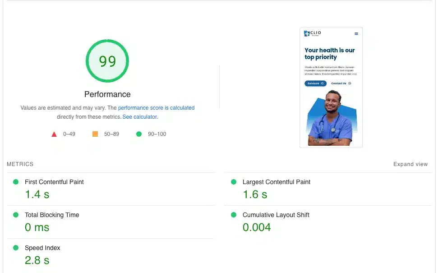Image resolution: width=438 pixels, height=273 pixels.
Task: Click the Speed Index 2.8 s value
Action: pyautogui.click(x=37, y=260)
